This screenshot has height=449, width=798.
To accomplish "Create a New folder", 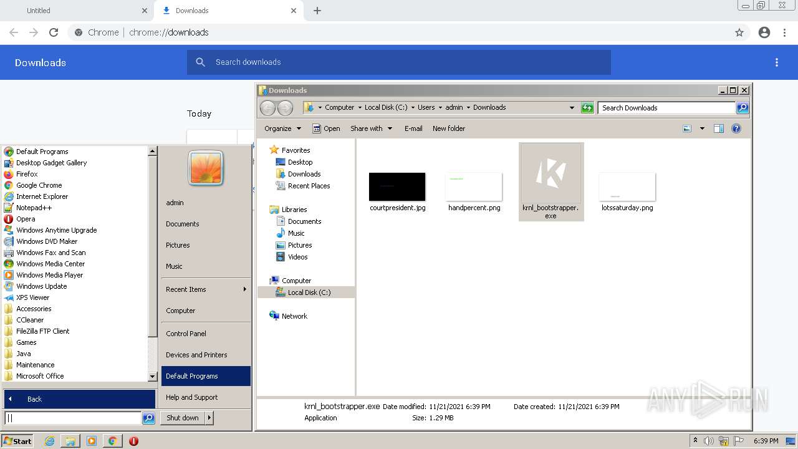I will point(449,128).
